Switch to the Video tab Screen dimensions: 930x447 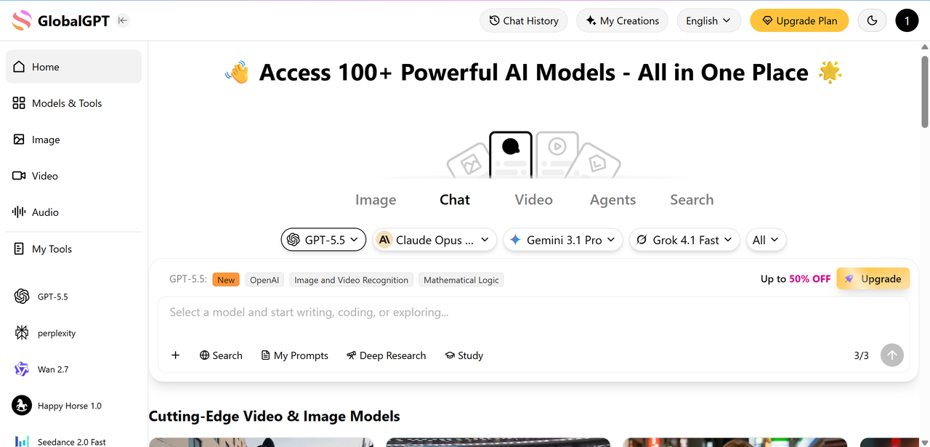pos(533,200)
